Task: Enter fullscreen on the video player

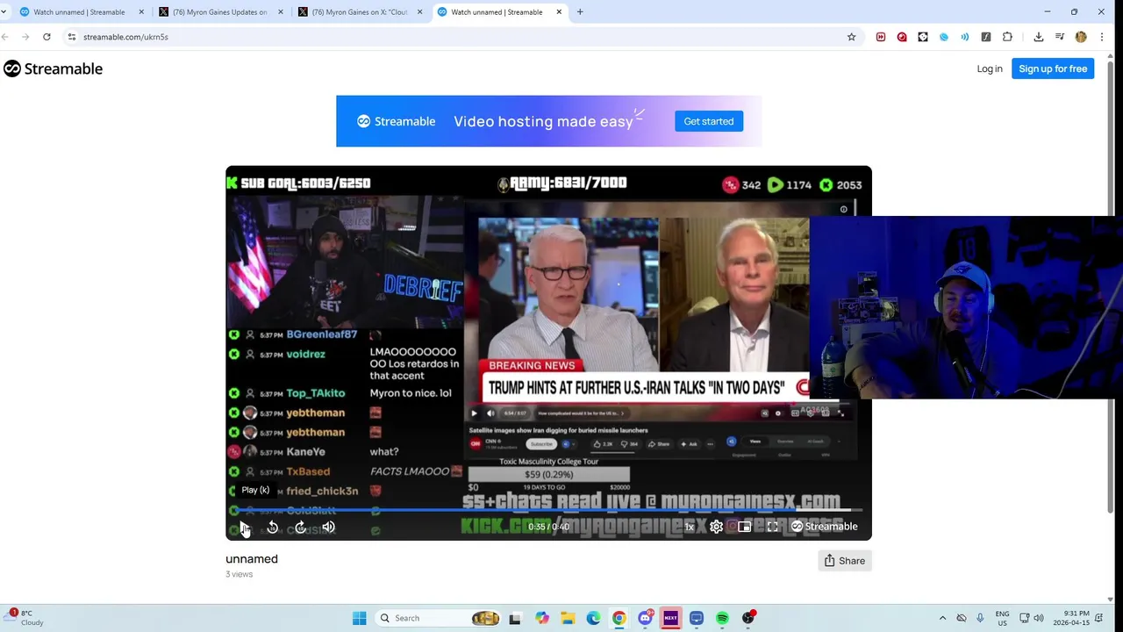Action: (x=772, y=527)
